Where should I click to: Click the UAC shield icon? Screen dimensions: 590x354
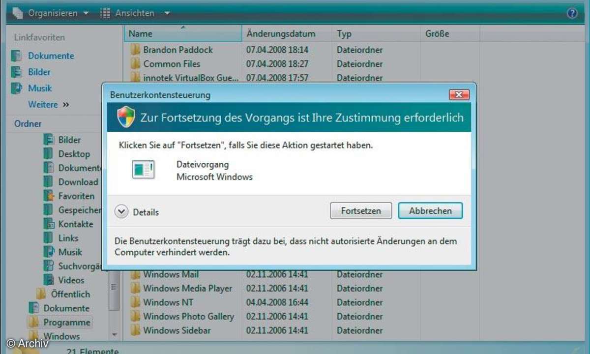126,117
